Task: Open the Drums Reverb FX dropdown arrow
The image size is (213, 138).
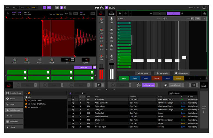Action: pyautogui.click(x=183, y=85)
